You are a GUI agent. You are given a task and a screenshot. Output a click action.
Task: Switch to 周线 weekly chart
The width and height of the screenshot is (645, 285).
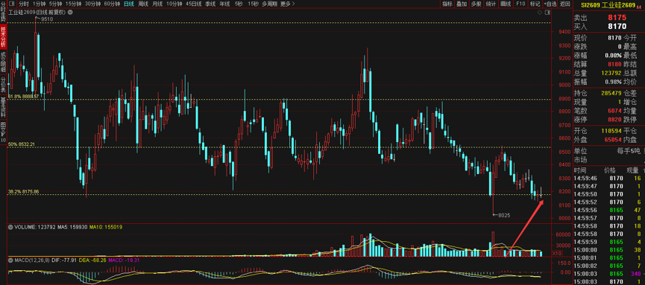click(143, 4)
